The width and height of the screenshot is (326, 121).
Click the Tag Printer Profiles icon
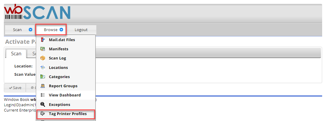(43, 114)
